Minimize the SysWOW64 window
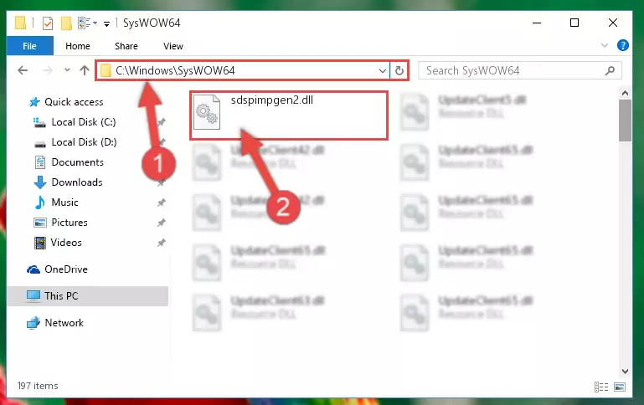 (x=537, y=23)
